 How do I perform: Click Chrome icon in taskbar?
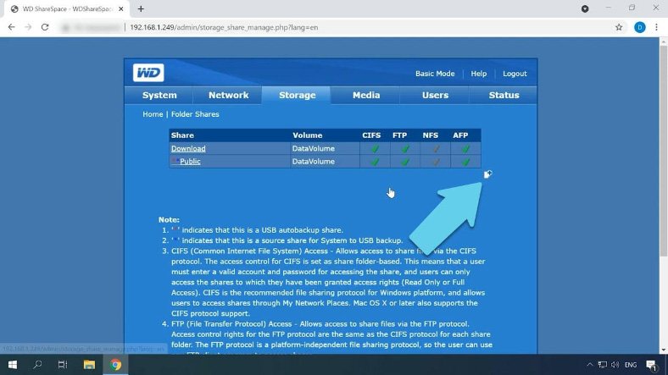click(115, 365)
